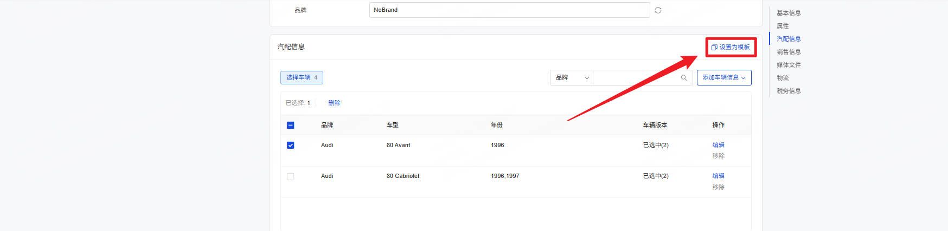This screenshot has height=231, width=948.
Task: Click the 年份 column header
Action: 497,125
